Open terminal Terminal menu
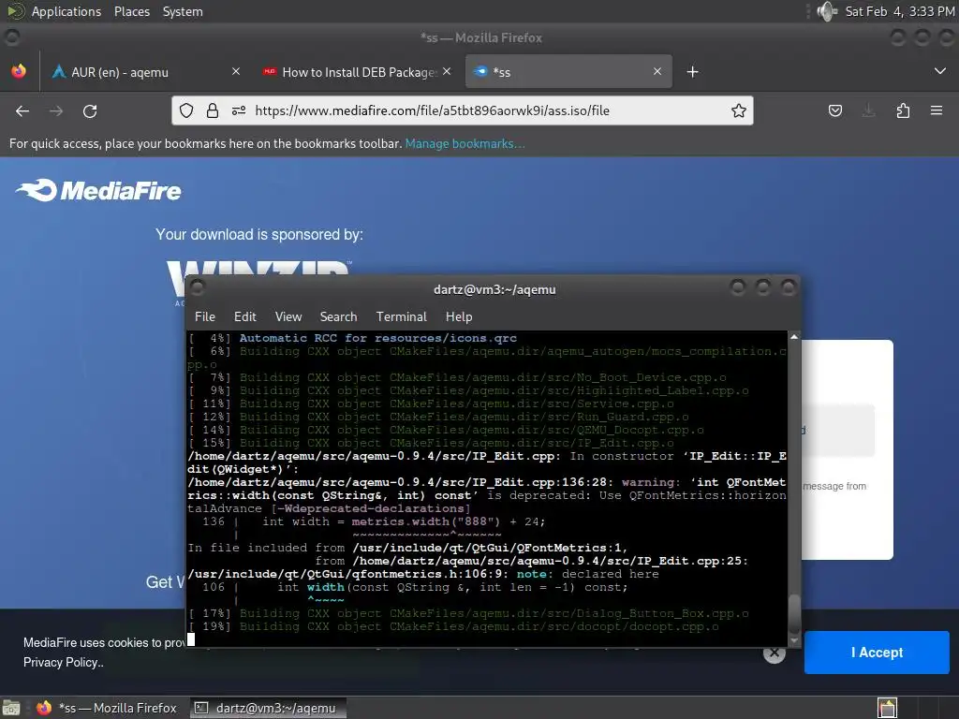The height and width of the screenshot is (719, 959). (401, 316)
